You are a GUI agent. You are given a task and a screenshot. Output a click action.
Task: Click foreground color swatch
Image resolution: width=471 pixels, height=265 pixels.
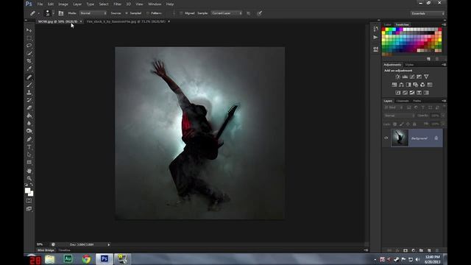[x=28, y=191]
